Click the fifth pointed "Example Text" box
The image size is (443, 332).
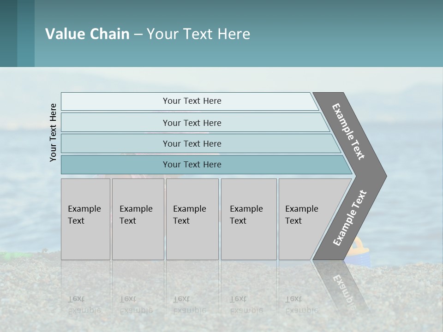coord(307,219)
